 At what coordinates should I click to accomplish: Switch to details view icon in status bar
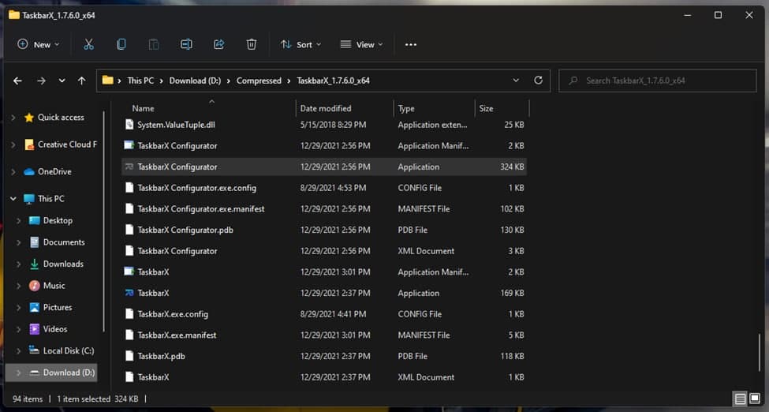pyautogui.click(x=740, y=399)
